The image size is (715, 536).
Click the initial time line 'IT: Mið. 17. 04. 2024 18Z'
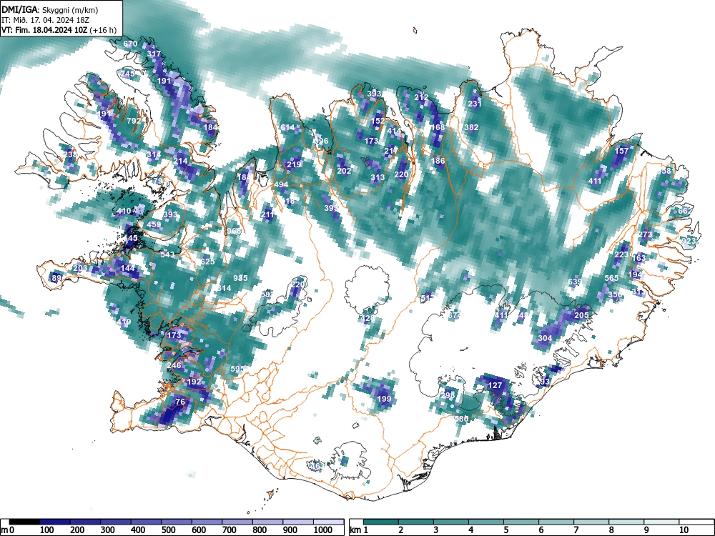tap(45, 20)
